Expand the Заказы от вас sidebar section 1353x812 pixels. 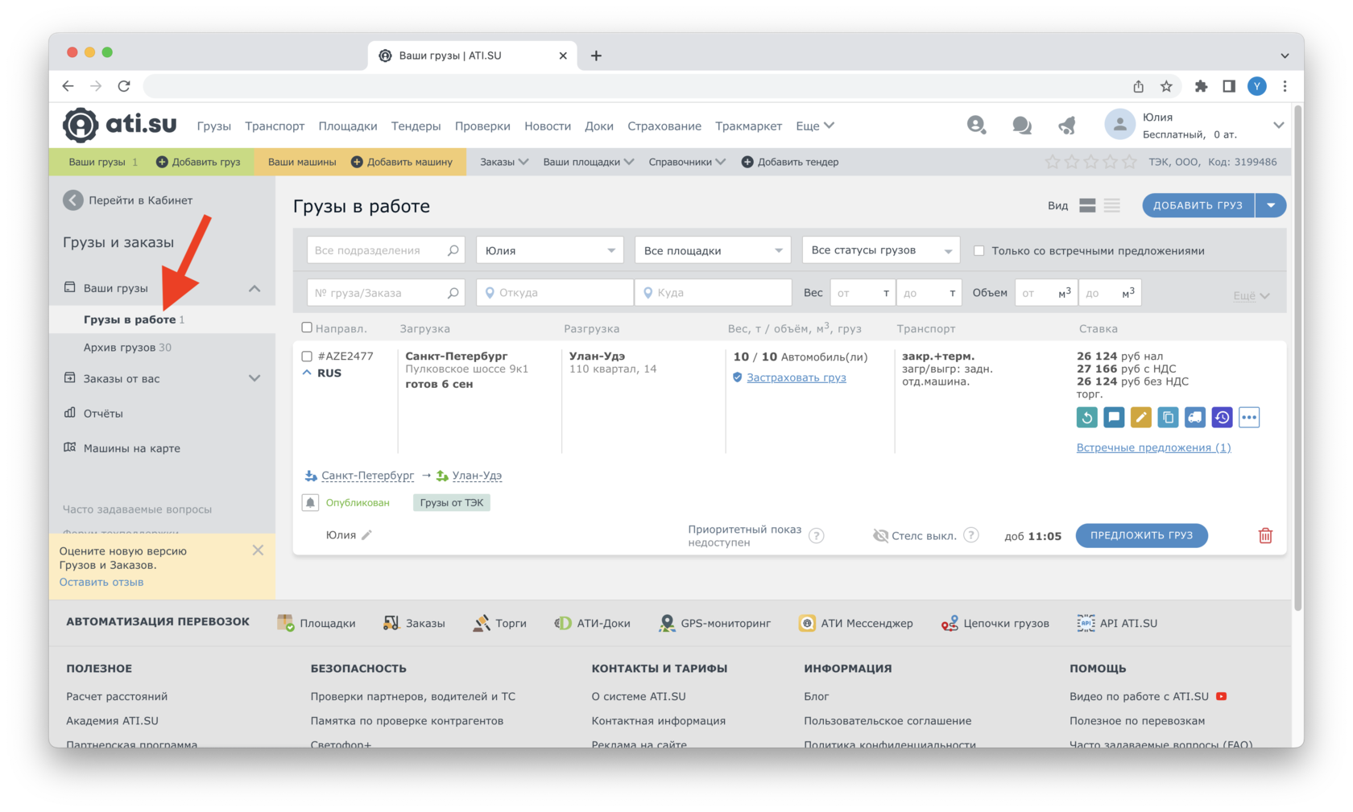coord(254,378)
